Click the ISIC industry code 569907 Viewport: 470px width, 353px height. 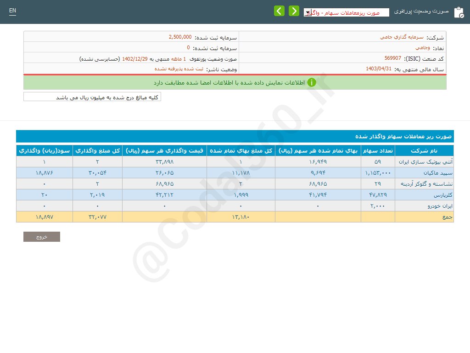[392, 58]
